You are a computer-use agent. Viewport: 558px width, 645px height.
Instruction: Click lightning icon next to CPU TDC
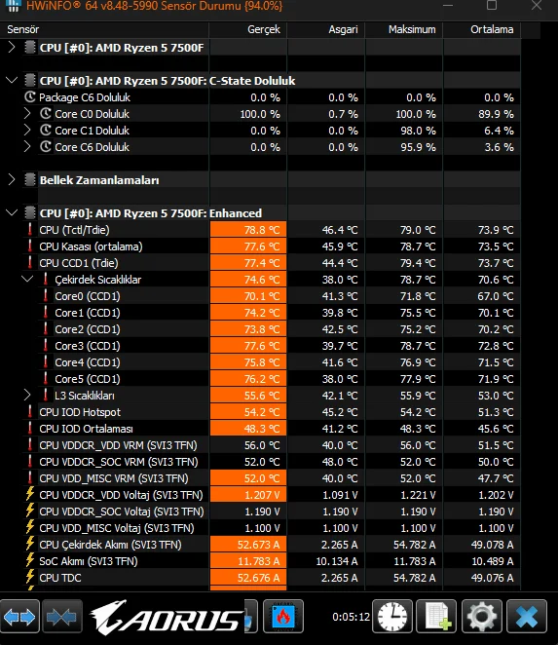[30, 577]
